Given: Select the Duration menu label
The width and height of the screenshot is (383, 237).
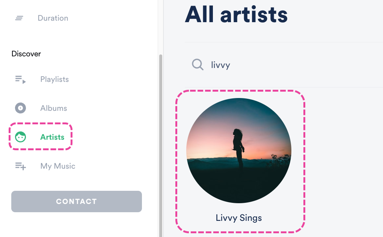Looking at the screenshot, I should [x=53, y=18].
